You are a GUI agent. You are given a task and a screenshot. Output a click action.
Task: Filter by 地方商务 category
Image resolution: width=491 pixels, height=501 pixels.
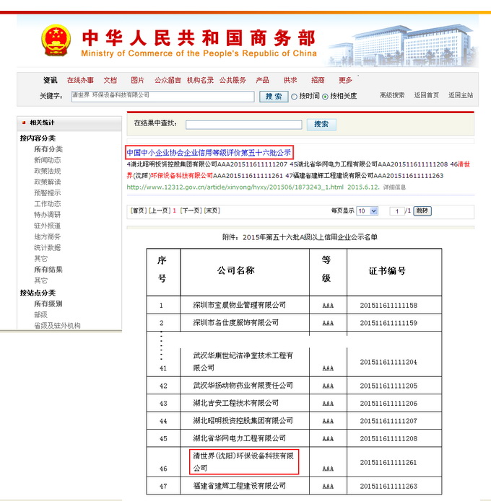tap(48, 236)
